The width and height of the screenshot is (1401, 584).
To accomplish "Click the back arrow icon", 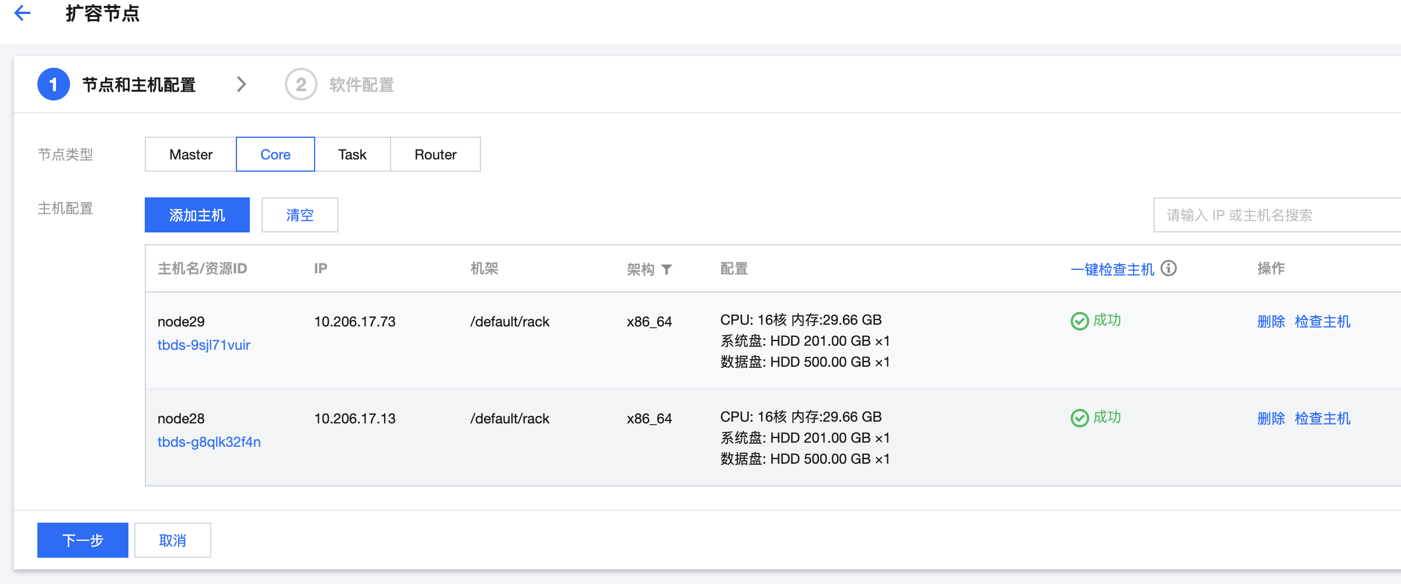I will 22,13.
